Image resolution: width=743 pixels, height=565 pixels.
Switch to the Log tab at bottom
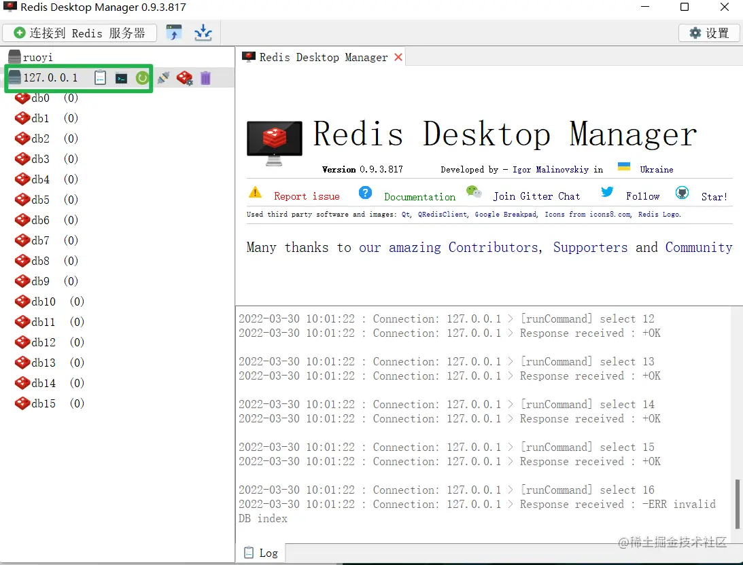(x=261, y=553)
